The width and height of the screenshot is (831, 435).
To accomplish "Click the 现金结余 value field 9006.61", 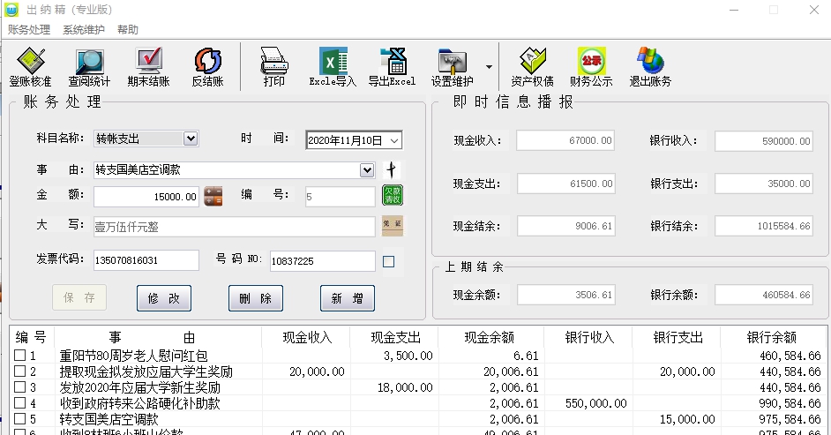I will coord(566,226).
